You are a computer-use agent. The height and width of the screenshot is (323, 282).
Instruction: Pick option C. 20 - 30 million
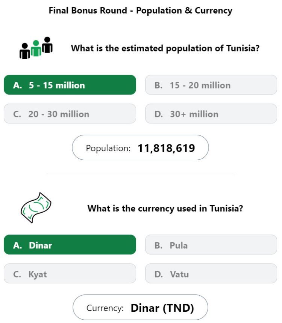(70, 114)
